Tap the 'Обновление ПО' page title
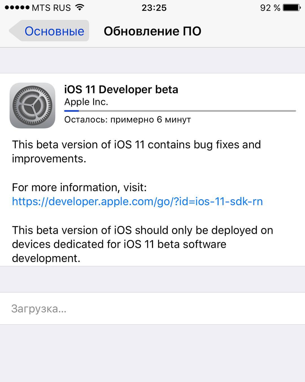 (152, 31)
